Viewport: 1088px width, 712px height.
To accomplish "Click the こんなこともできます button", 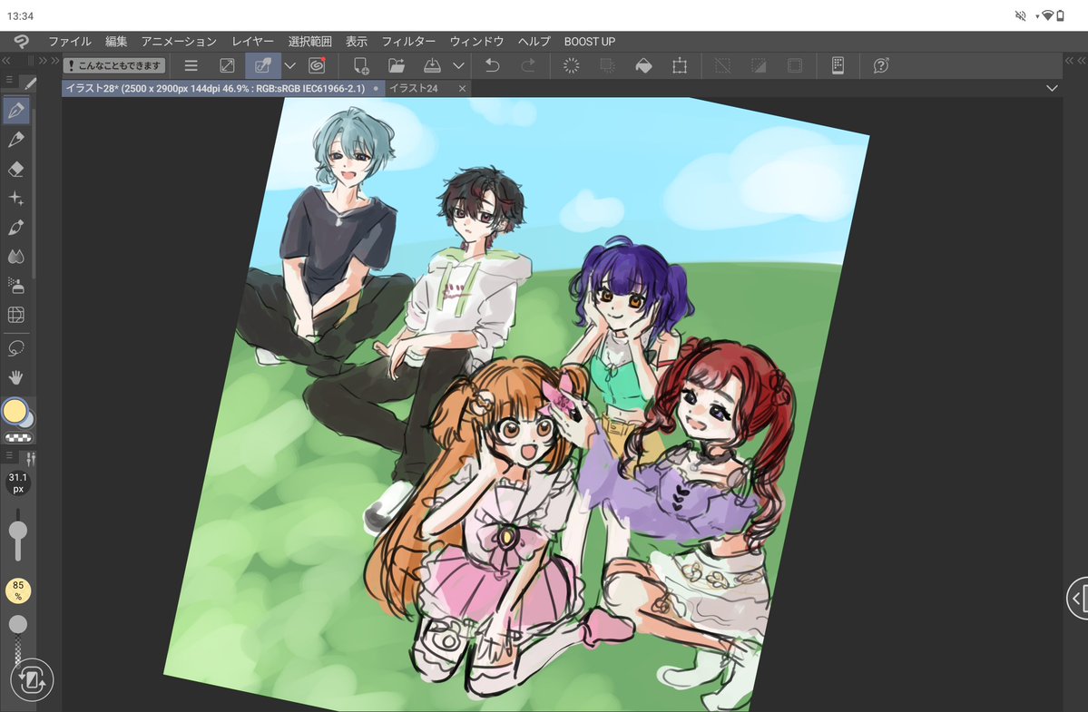I will coord(114,66).
